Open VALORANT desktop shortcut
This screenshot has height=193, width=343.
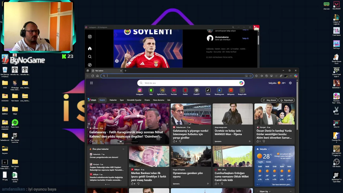pos(336,6)
